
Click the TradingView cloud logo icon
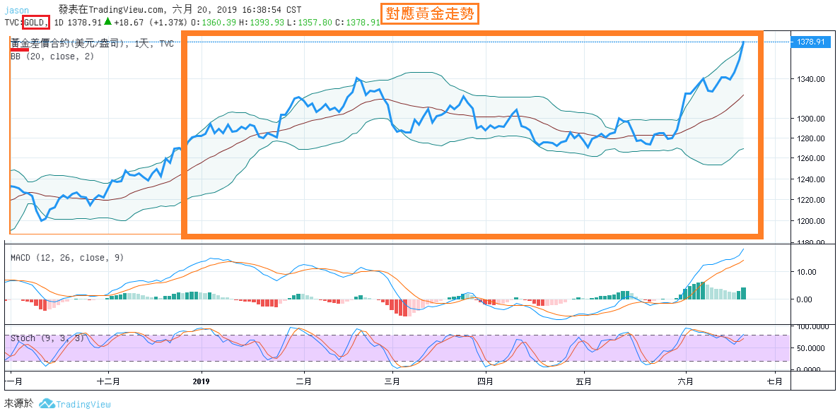tap(47, 404)
